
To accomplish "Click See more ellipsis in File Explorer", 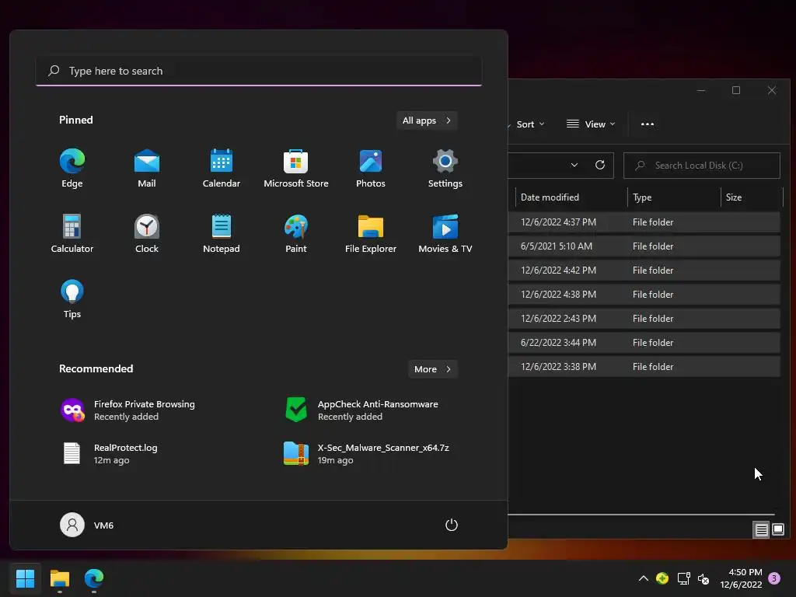I will click(648, 124).
